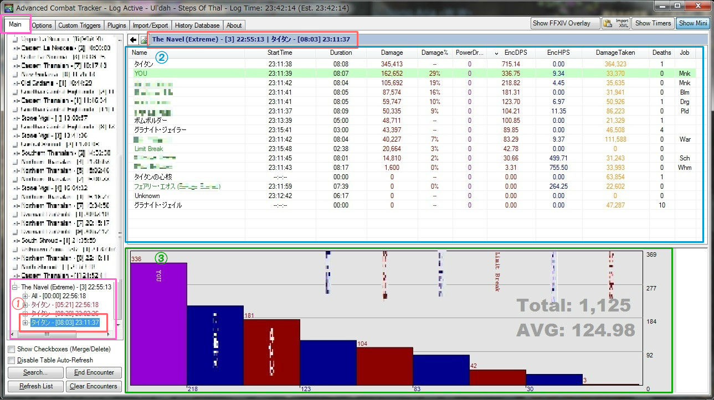Sort by the Duration column header

(x=341, y=53)
